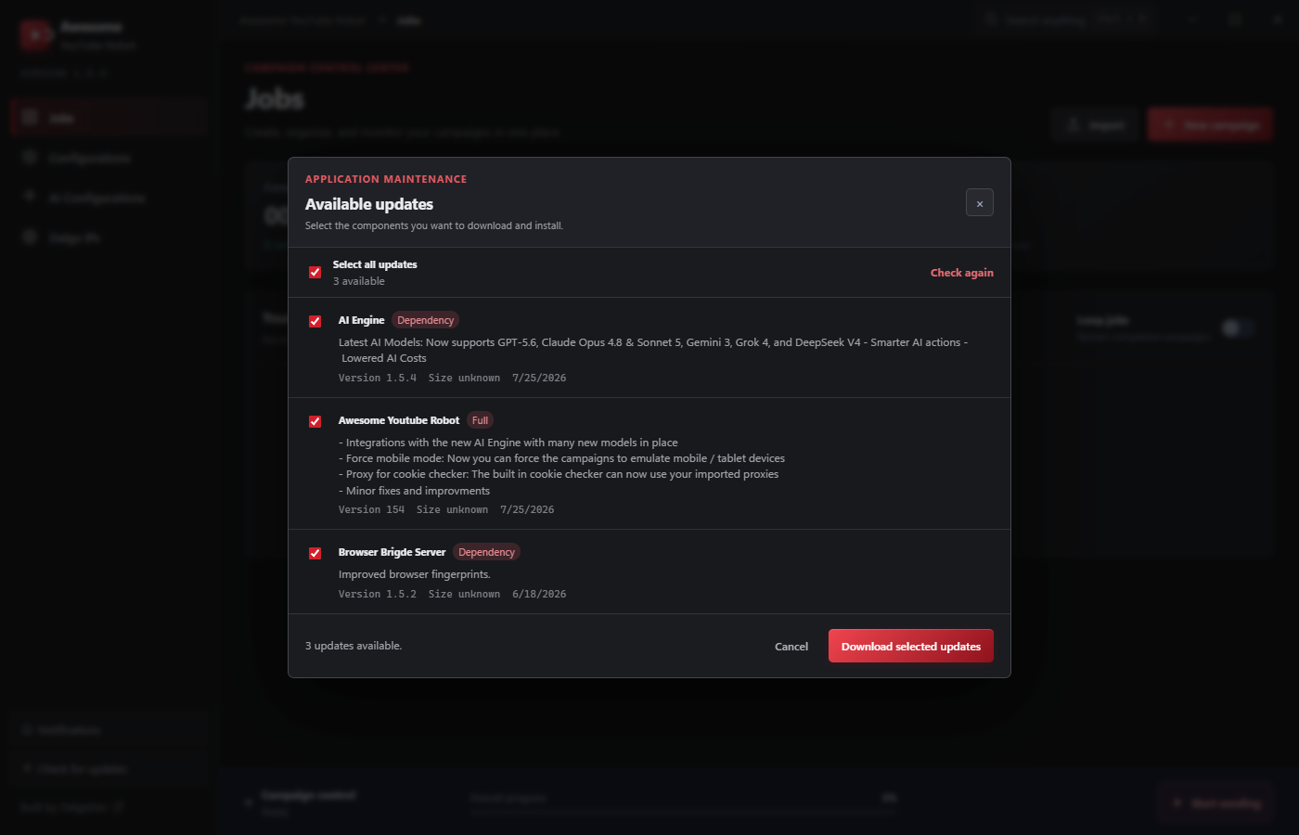The width and height of the screenshot is (1299, 835).
Task: Click the 'Browser Brigde Server' title text
Action: [x=392, y=552]
